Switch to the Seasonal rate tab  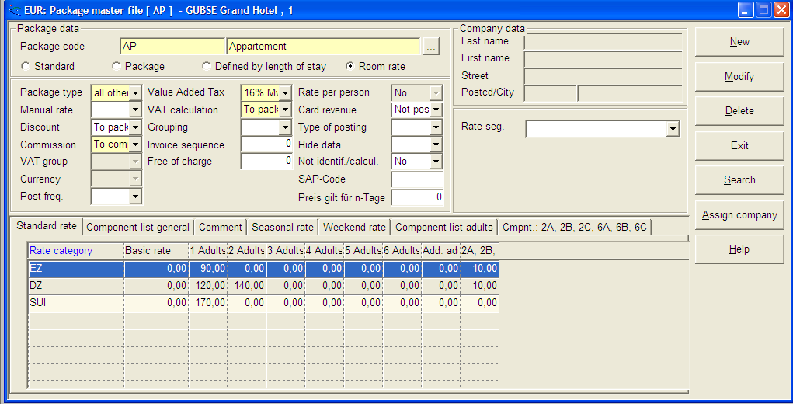(282, 228)
